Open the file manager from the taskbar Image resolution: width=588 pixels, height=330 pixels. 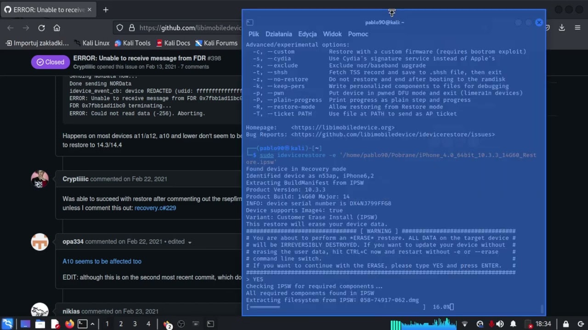coord(40,324)
